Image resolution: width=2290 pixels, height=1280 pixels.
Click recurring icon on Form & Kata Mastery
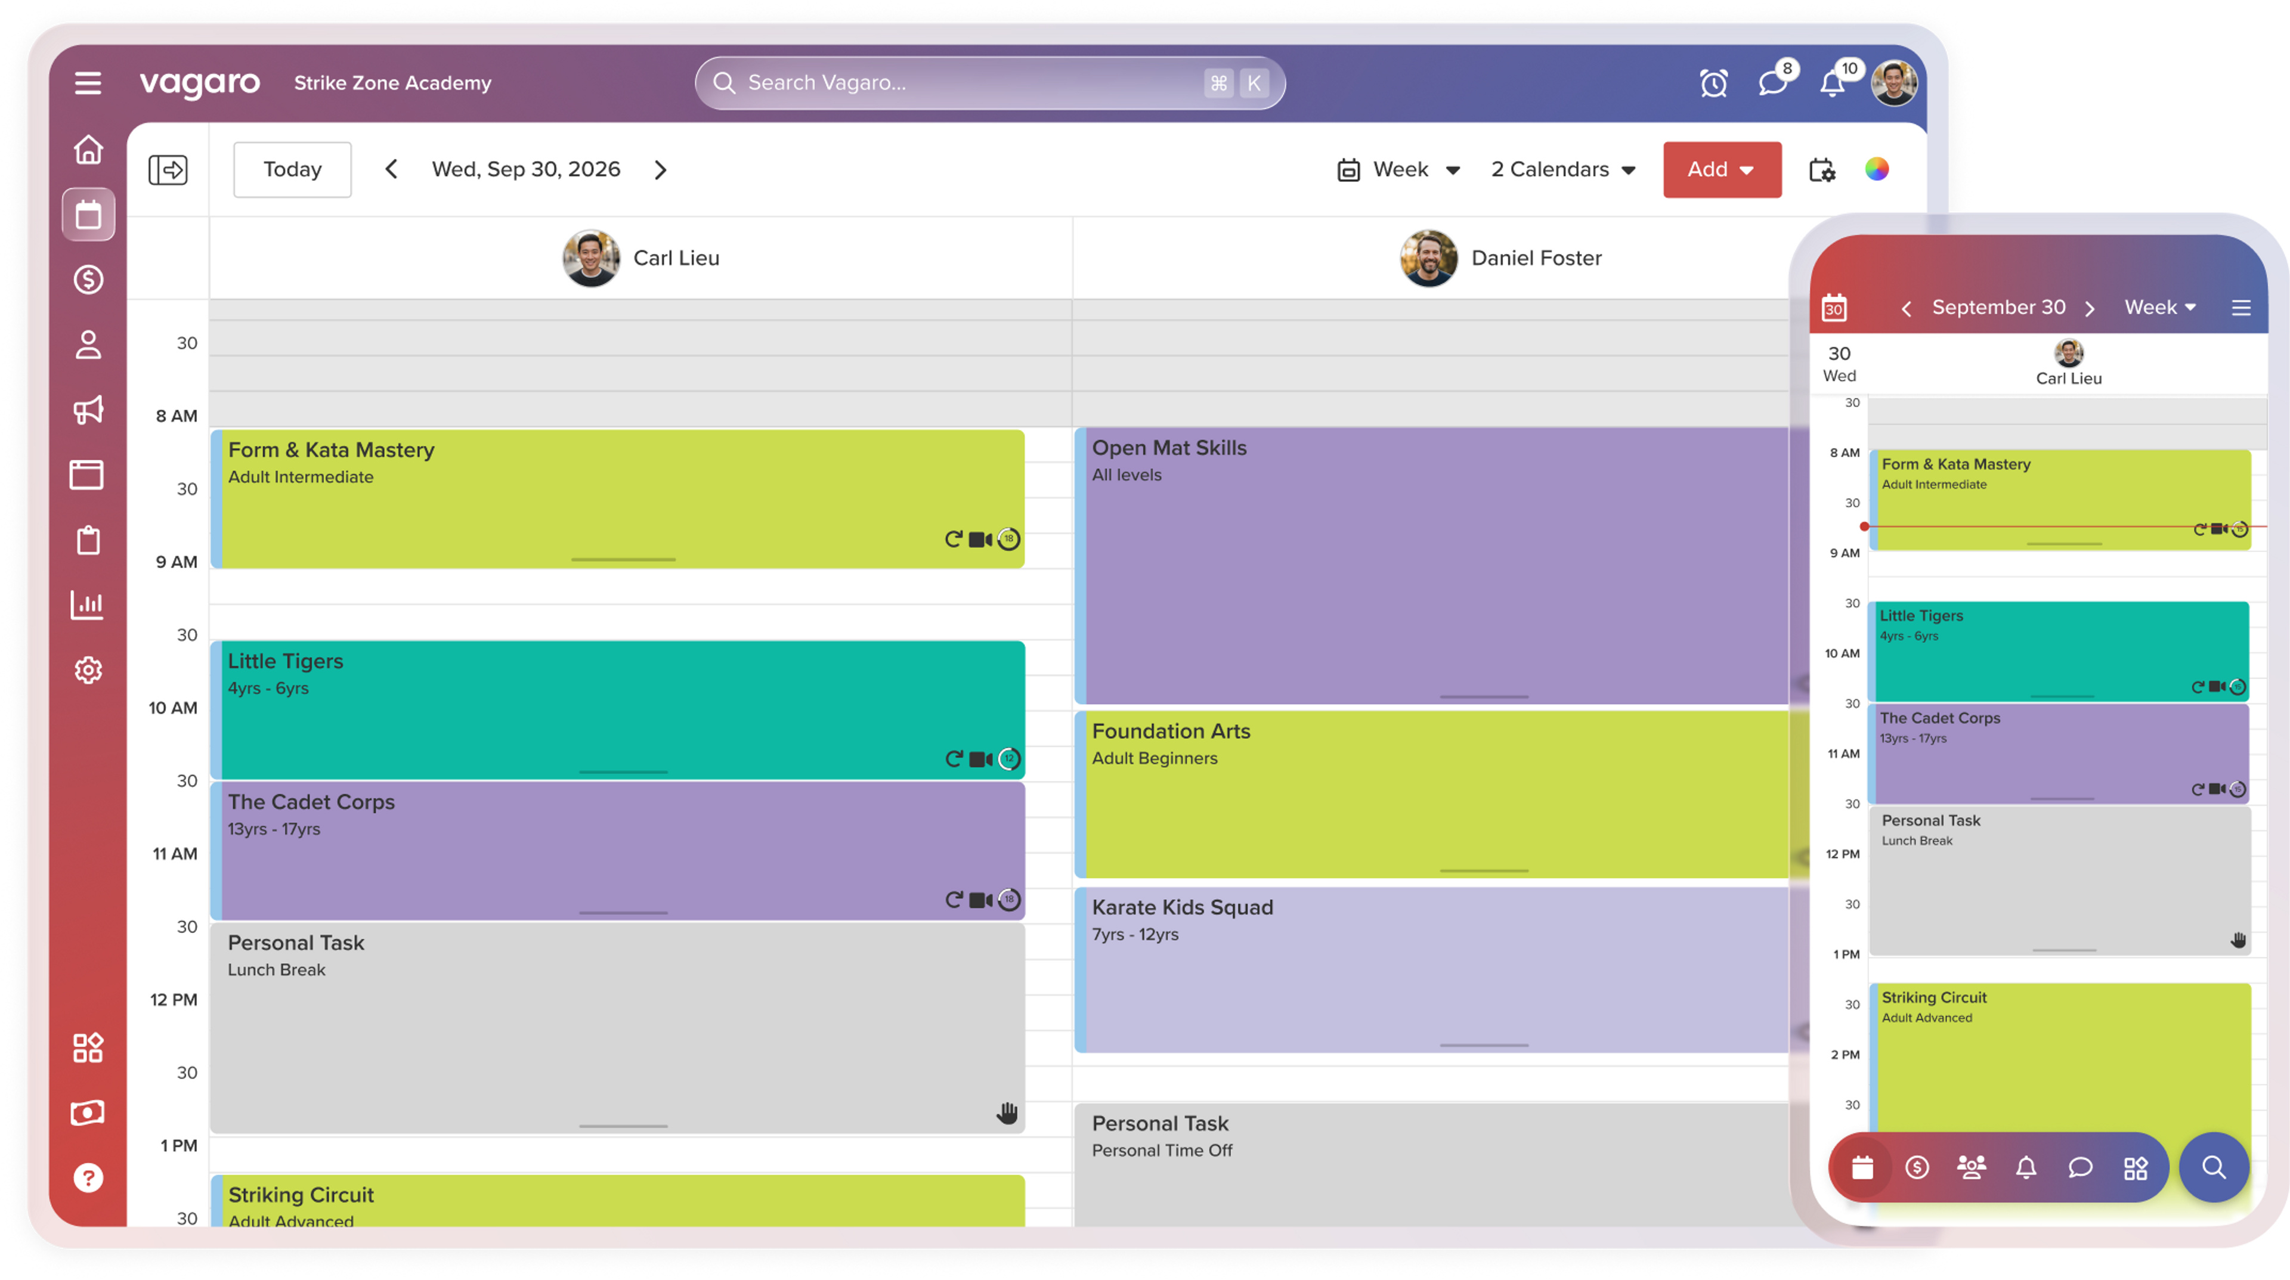pos(953,539)
